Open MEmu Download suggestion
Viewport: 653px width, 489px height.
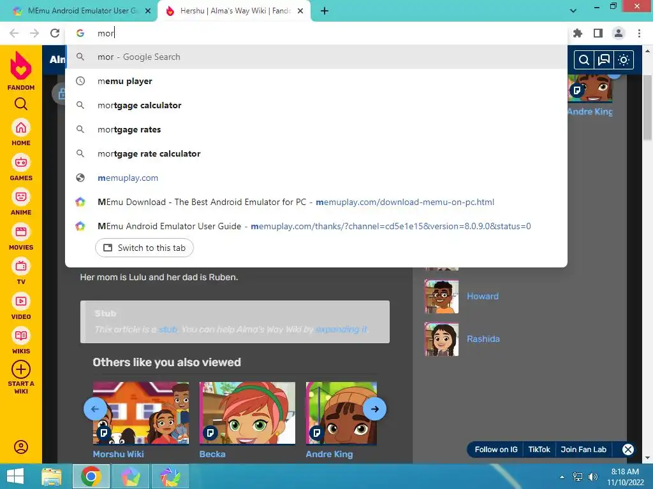pyautogui.click(x=316, y=202)
